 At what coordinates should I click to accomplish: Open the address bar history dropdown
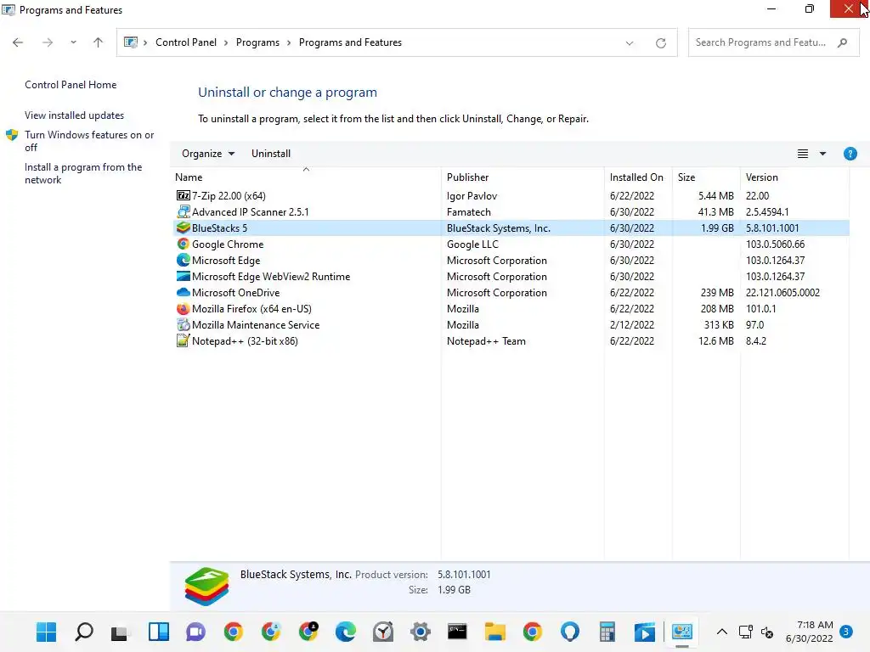tap(630, 42)
